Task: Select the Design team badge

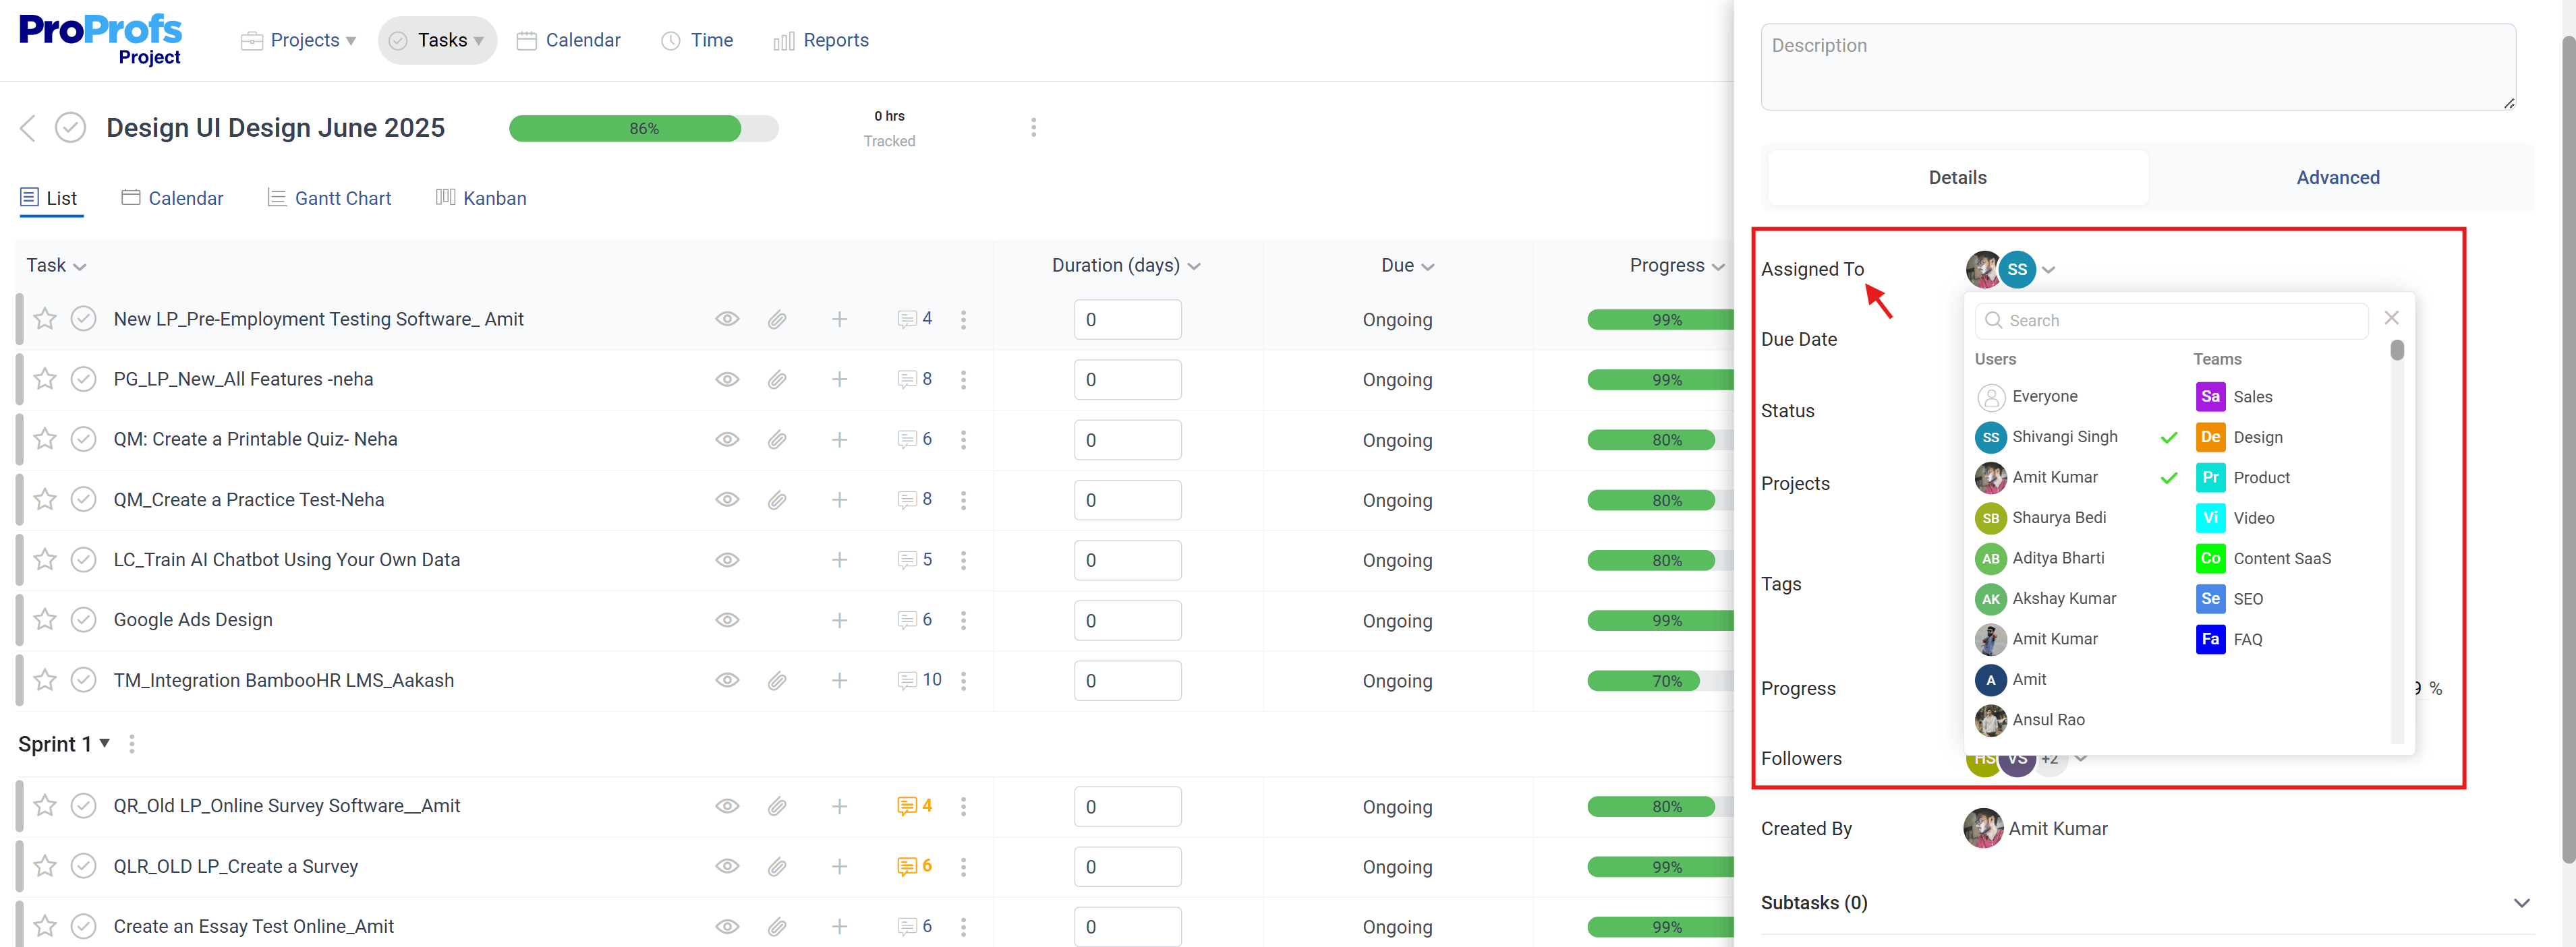Action: pyautogui.click(x=2210, y=437)
